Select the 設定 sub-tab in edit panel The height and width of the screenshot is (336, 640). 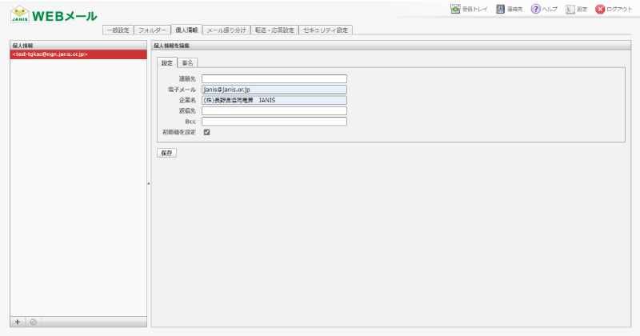coord(167,63)
